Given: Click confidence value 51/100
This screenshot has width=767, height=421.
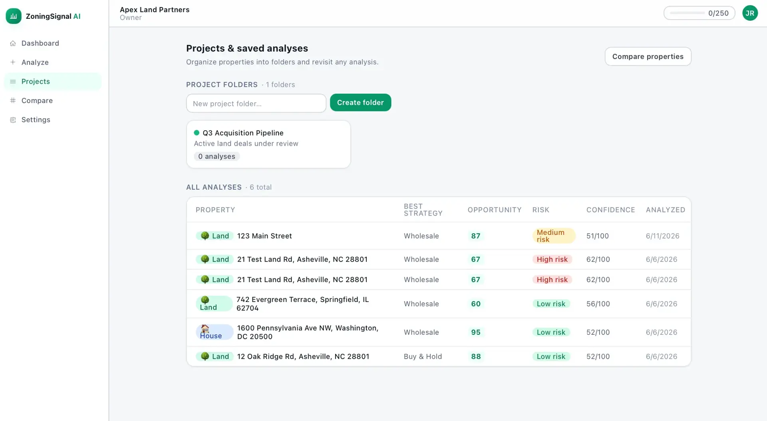Looking at the screenshot, I should [598, 236].
